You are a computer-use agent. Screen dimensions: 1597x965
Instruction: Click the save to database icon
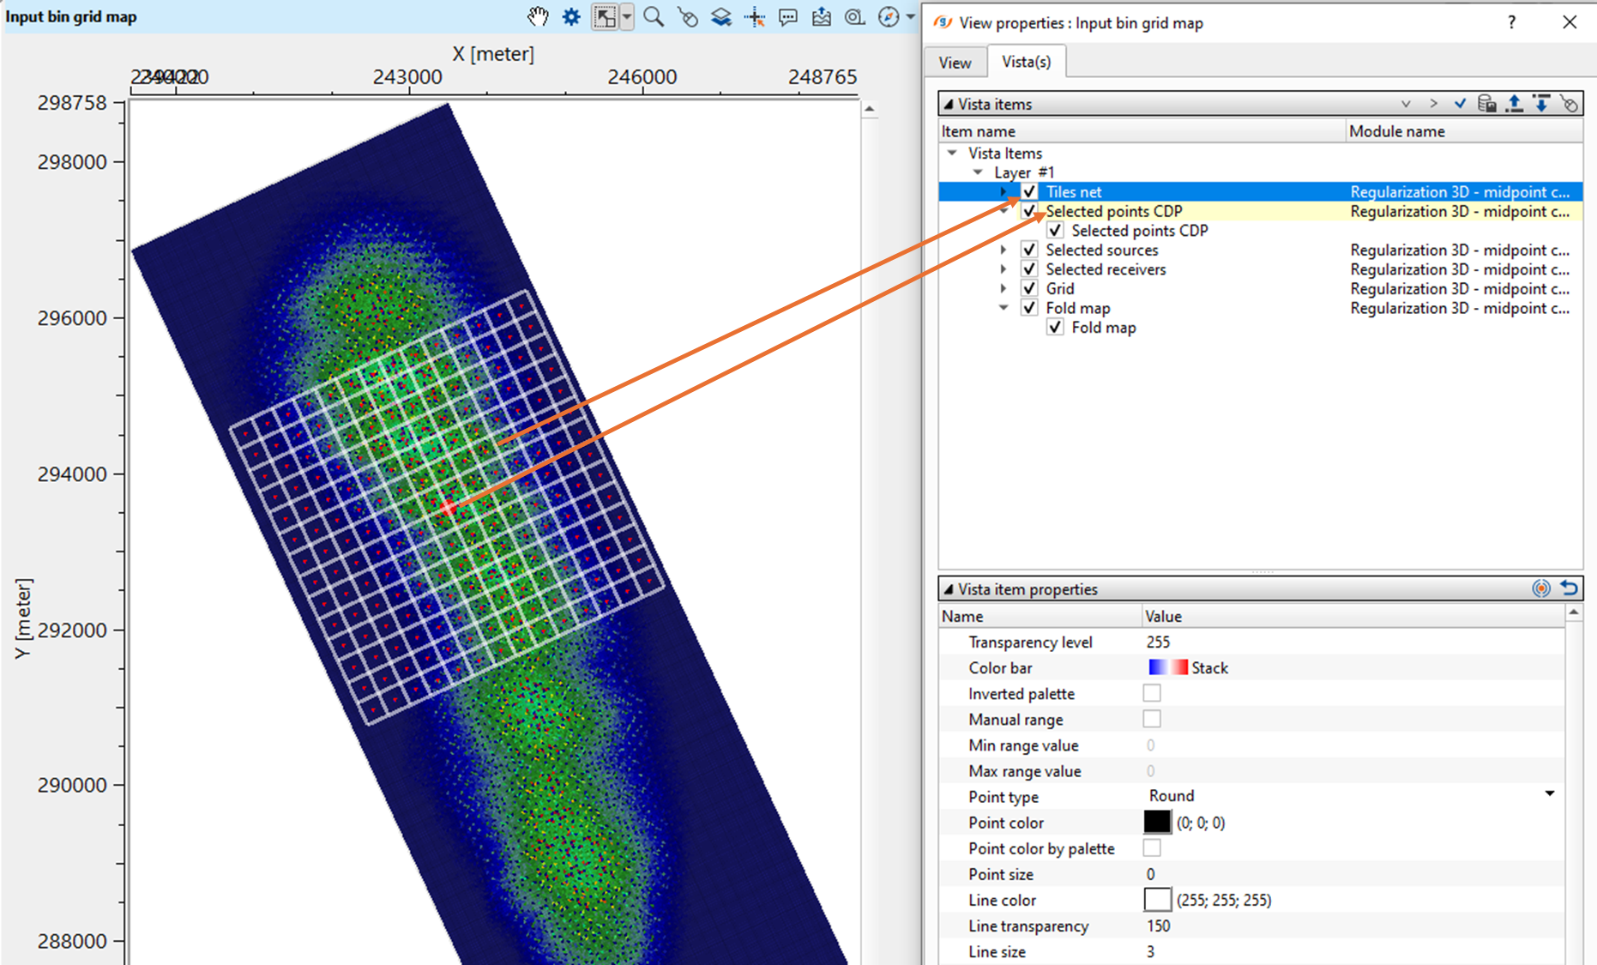(x=1488, y=103)
